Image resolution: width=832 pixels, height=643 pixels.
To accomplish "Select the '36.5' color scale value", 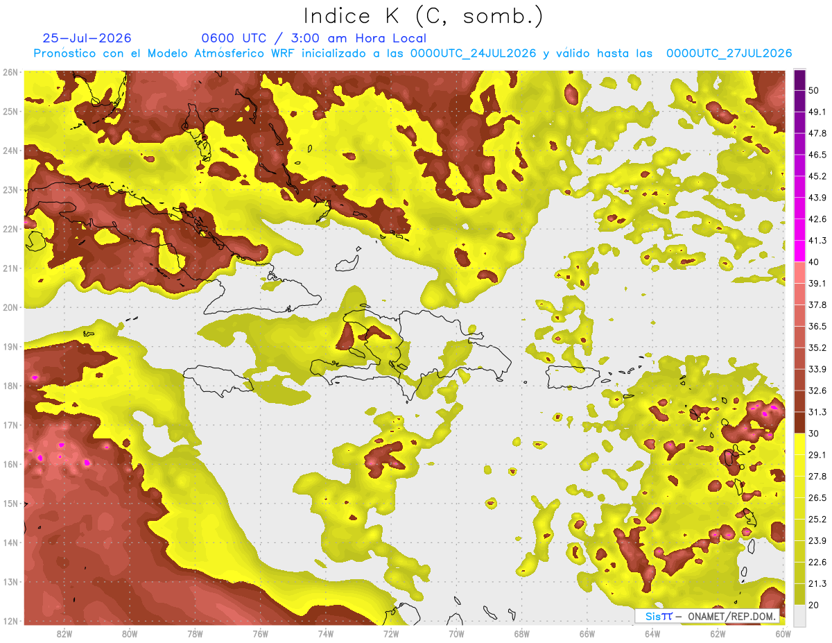I will pyautogui.click(x=817, y=326).
